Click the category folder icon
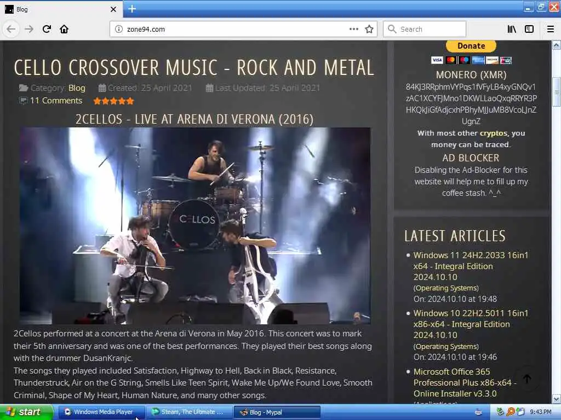This screenshot has width=561, height=420. [24, 88]
